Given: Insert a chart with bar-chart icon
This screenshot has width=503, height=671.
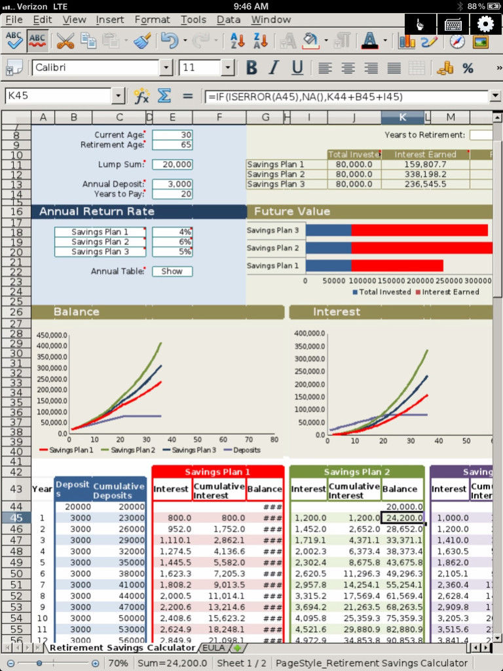Looking at the screenshot, I should [407, 41].
